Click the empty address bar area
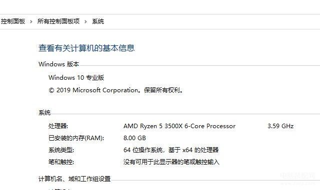This screenshot has width=320, height=190. click(x=212, y=21)
